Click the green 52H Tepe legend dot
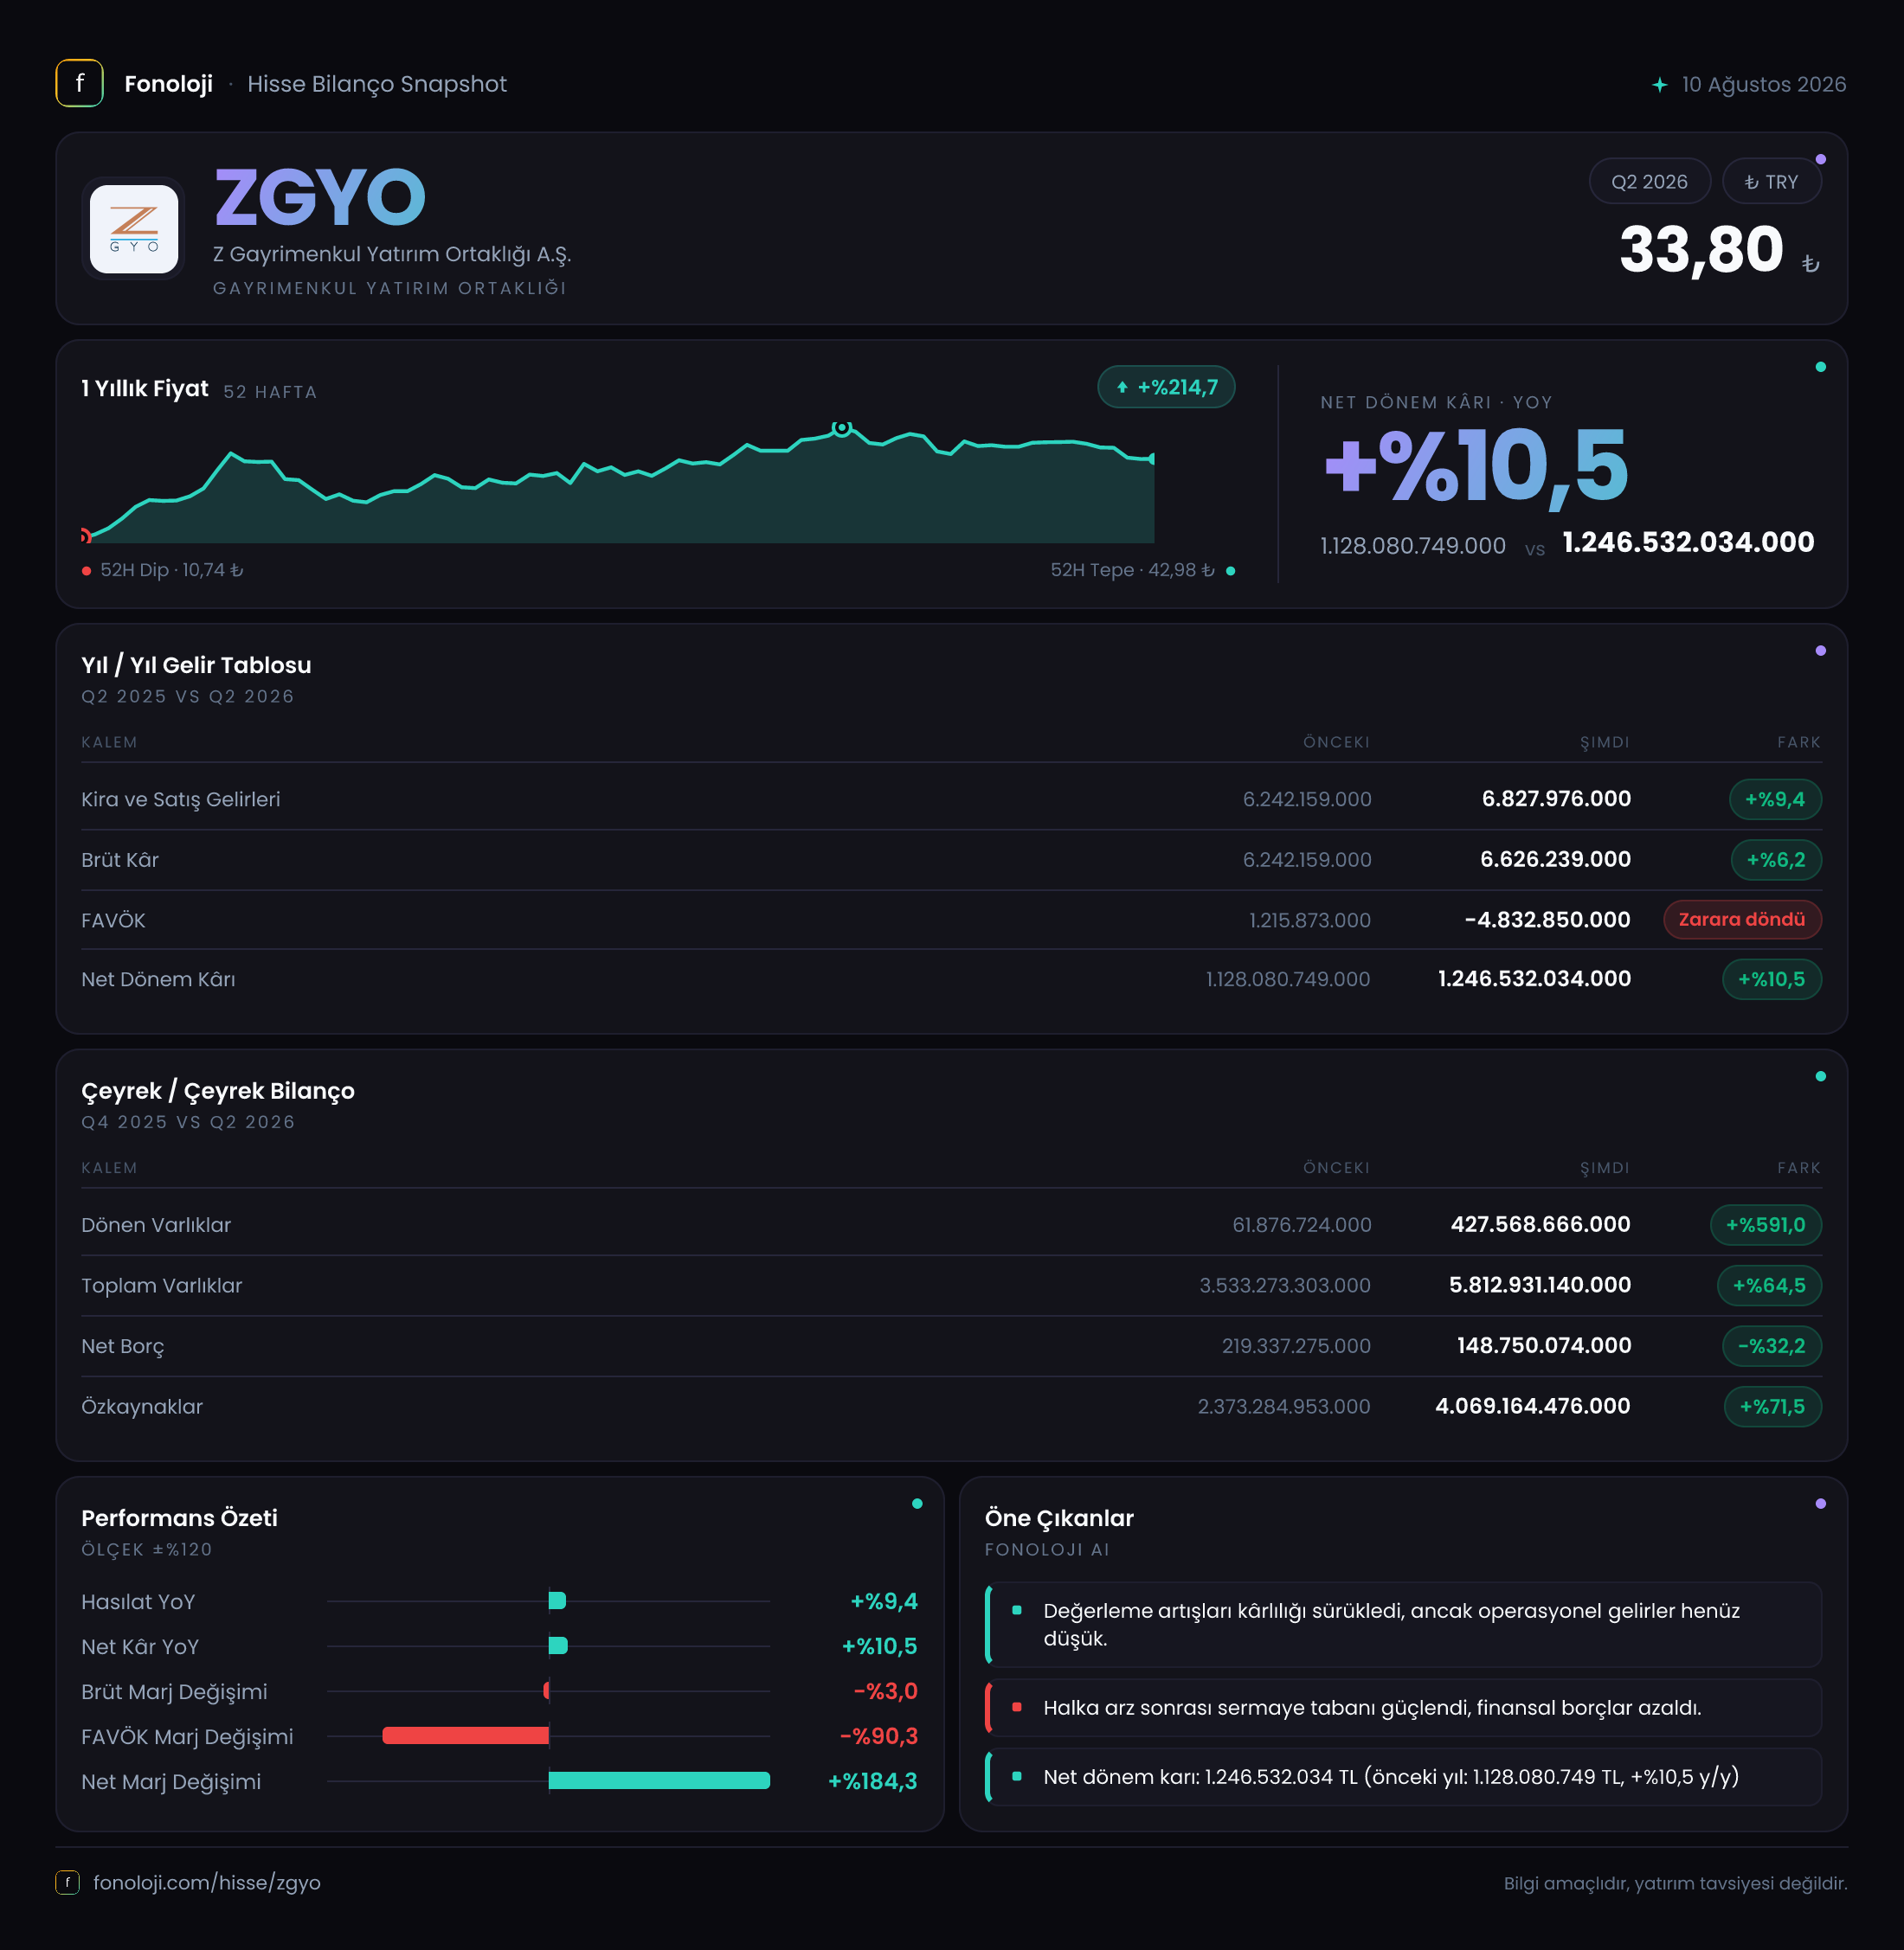The height and width of the screenshot is (1950, 1904). point(1230,571)
